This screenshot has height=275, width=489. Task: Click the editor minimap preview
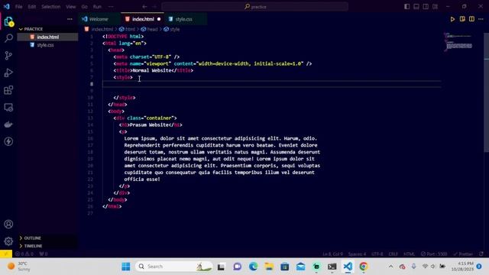(x=458, y=42)
